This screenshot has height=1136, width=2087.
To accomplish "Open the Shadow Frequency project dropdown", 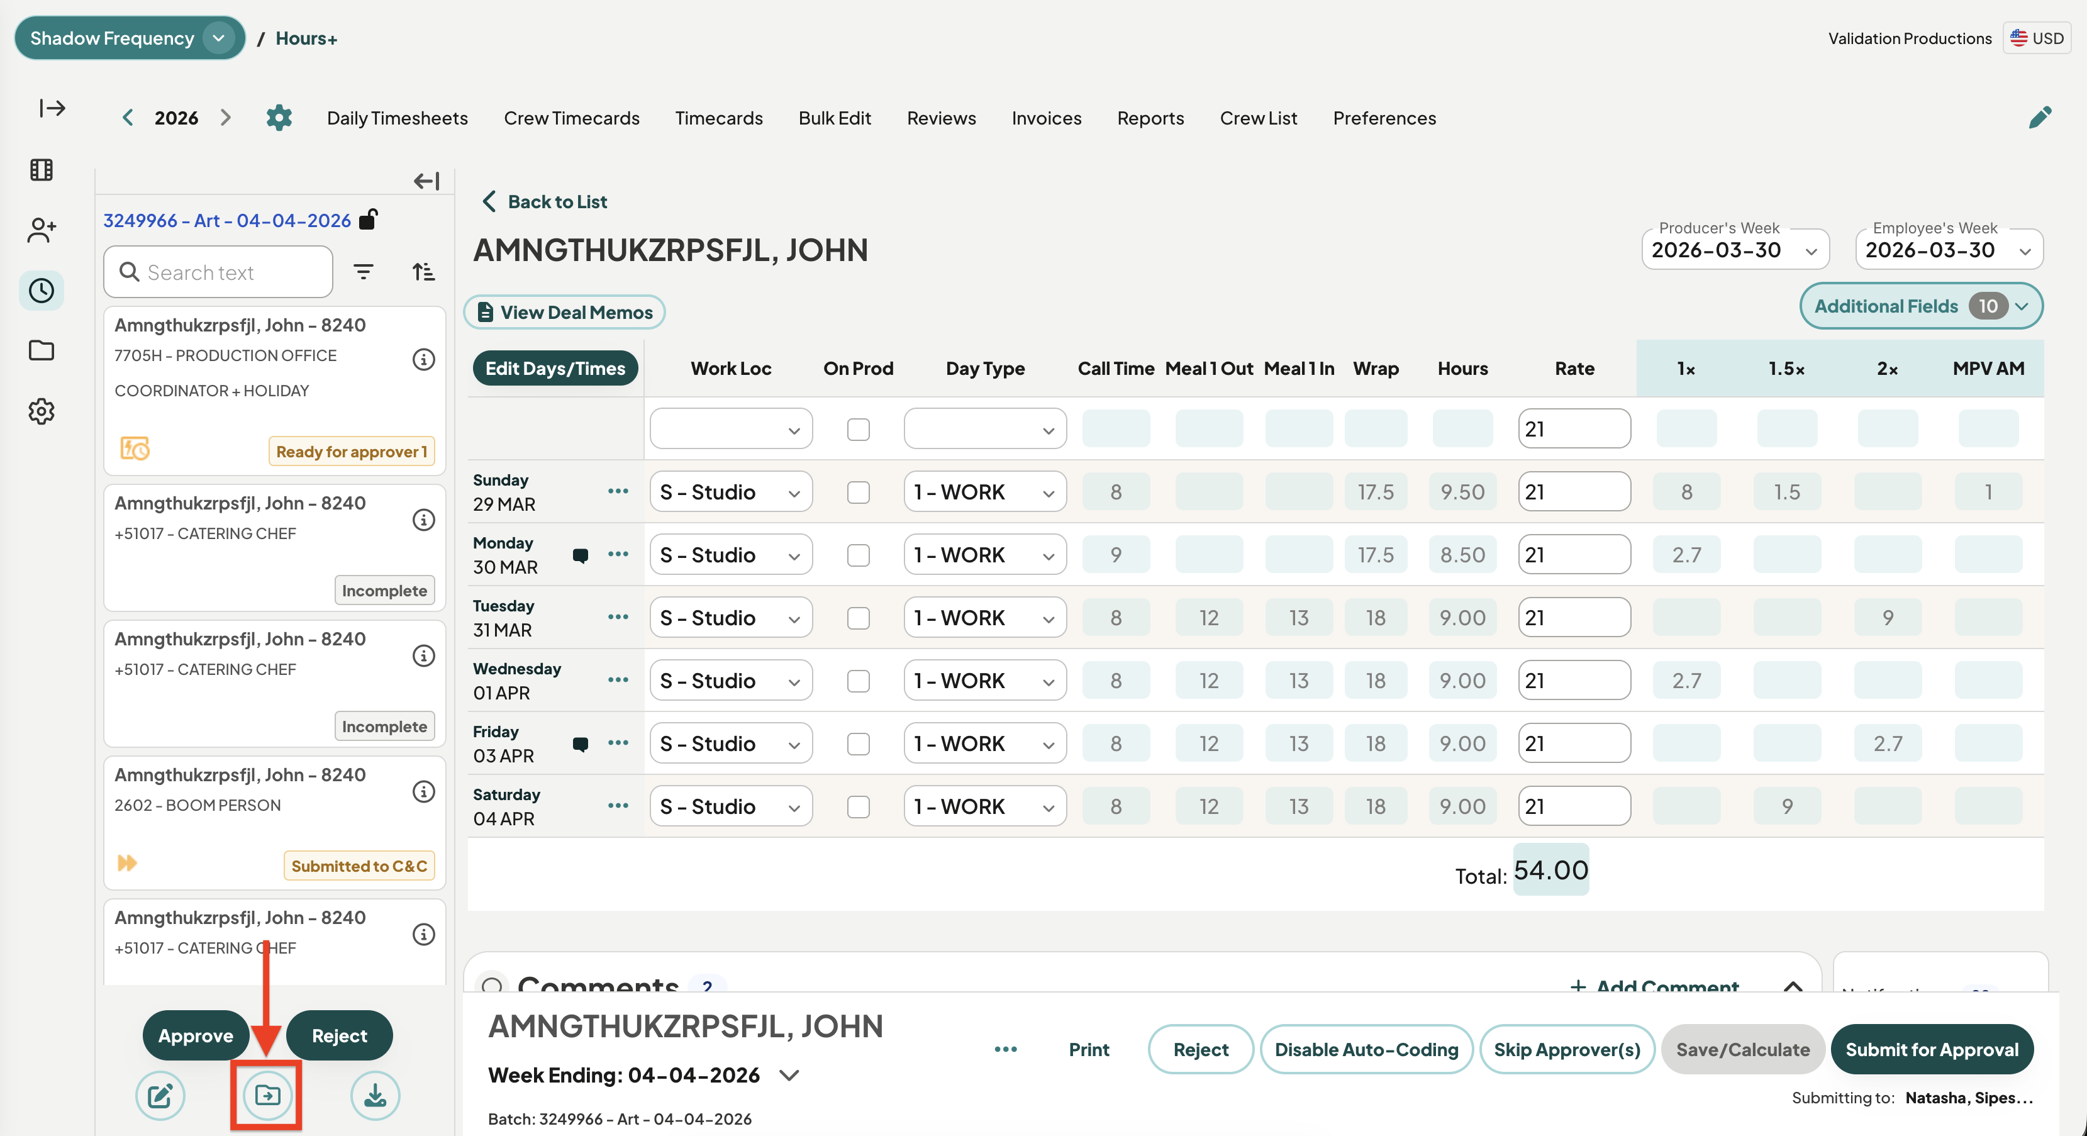I will (x=130, y=38).
